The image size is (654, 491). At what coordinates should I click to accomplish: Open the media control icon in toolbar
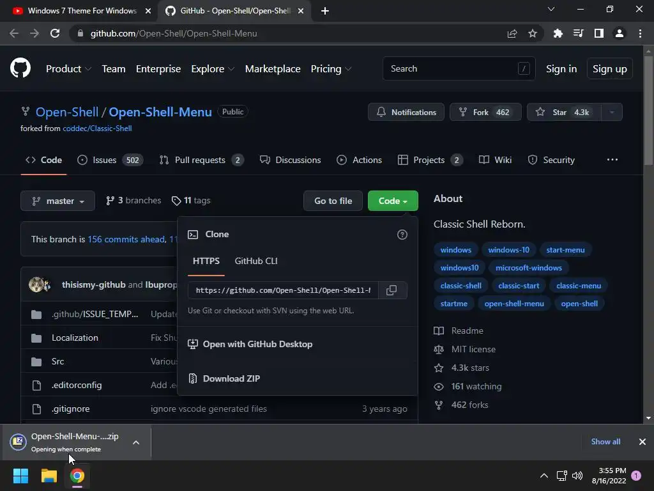tap(579, 33)
